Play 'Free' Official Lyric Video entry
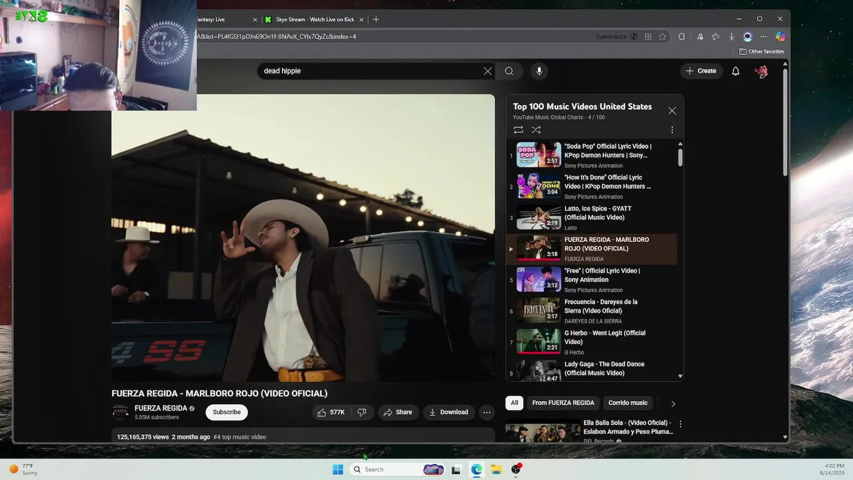853x480 pixels. tap(593, 280)
